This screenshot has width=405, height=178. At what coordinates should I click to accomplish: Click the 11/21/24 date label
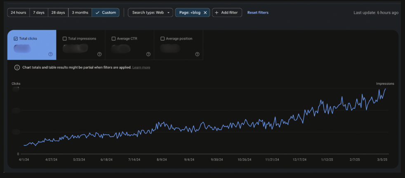tap(272, 160)
